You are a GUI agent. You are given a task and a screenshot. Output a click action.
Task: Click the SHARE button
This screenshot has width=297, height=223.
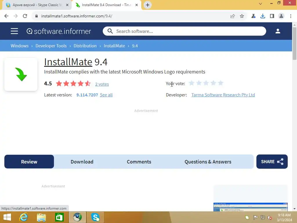pos(272,161)
